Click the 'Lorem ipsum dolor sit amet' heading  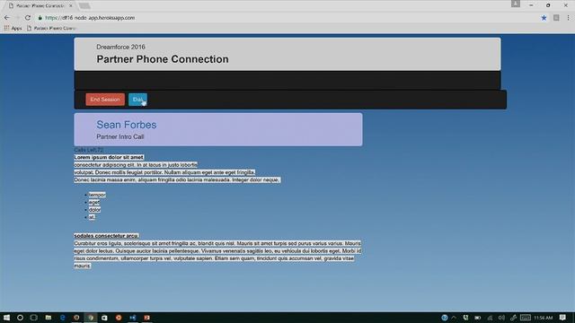click(109, 157)
